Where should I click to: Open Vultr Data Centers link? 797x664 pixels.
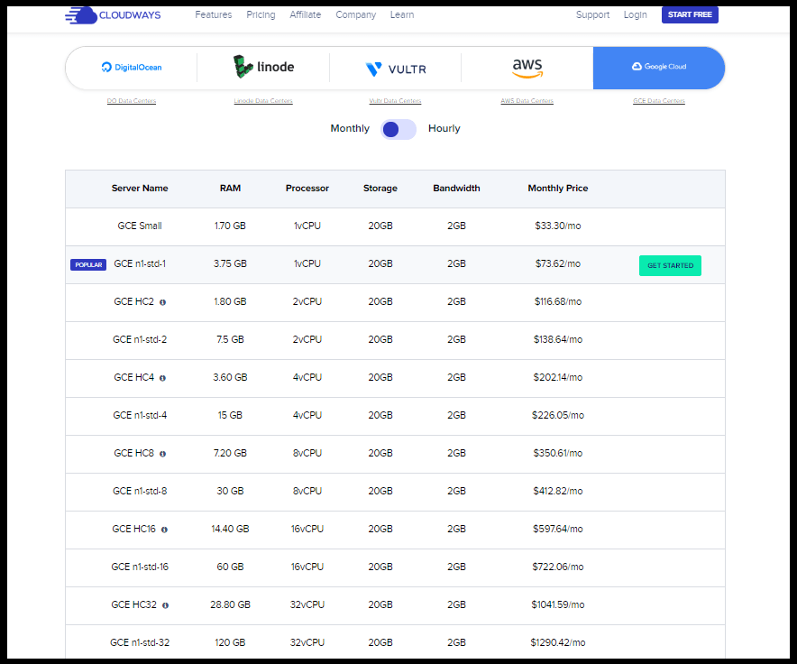pyautogui.click(x=396, y=101)
